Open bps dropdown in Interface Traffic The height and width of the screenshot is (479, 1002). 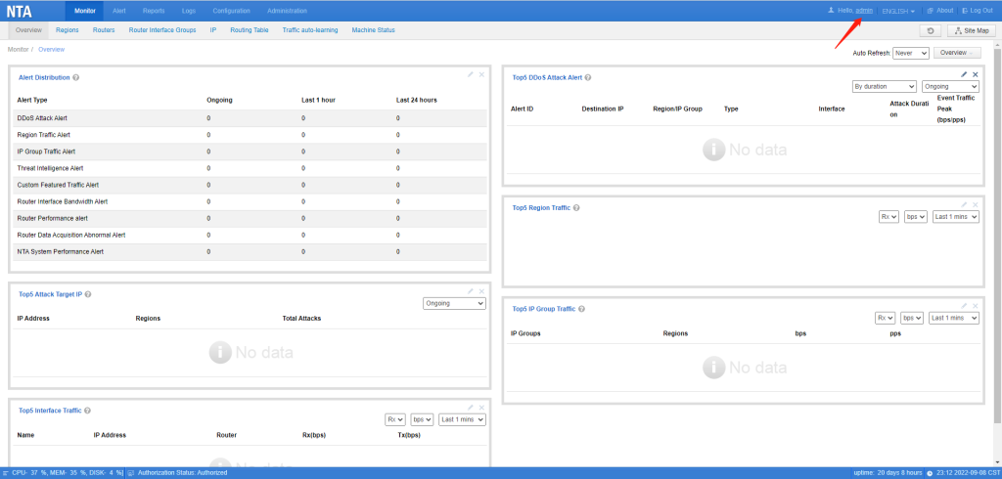(423, 419)
